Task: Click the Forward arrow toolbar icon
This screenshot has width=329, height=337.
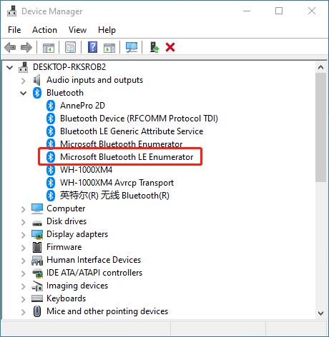Action: (x=26, y=47)
